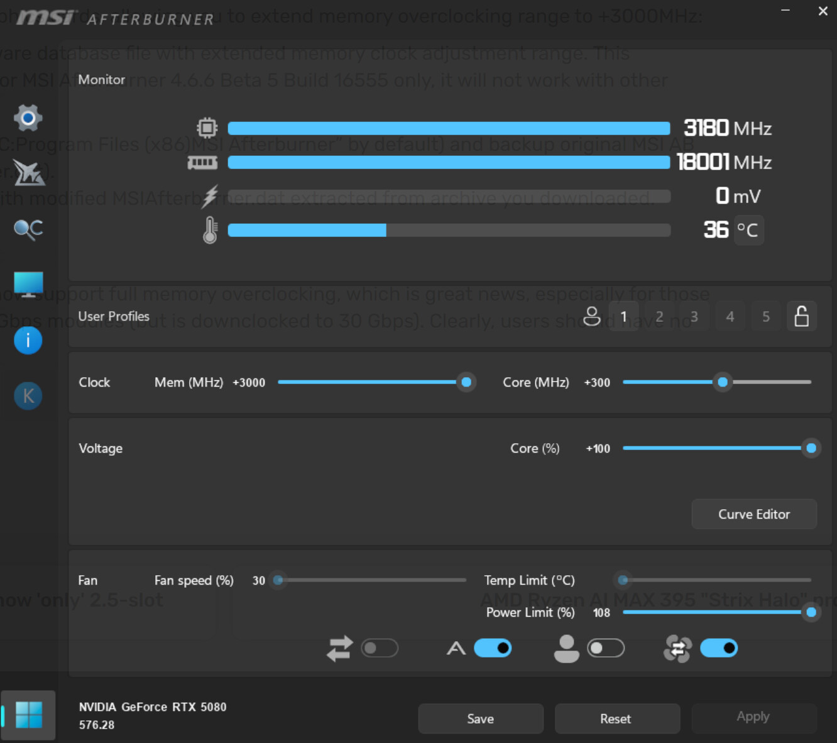Click the NVIDIA GeForce RTX 5080 label
Viewport: 837px width, 743px height.
(153, 707)
